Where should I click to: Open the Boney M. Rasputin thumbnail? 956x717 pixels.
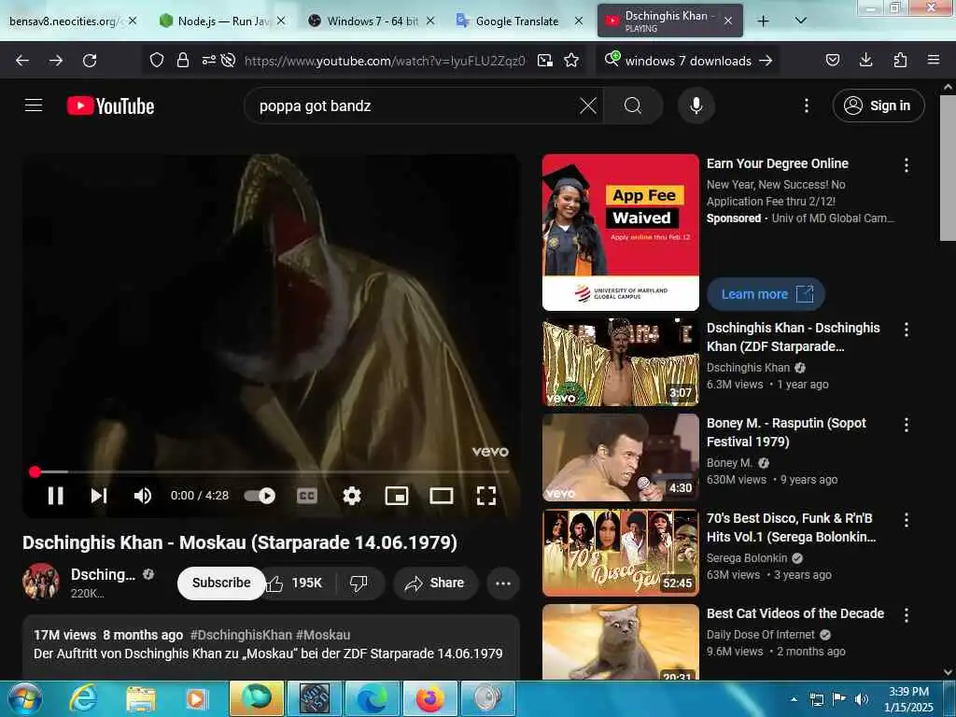pos(620,457)
